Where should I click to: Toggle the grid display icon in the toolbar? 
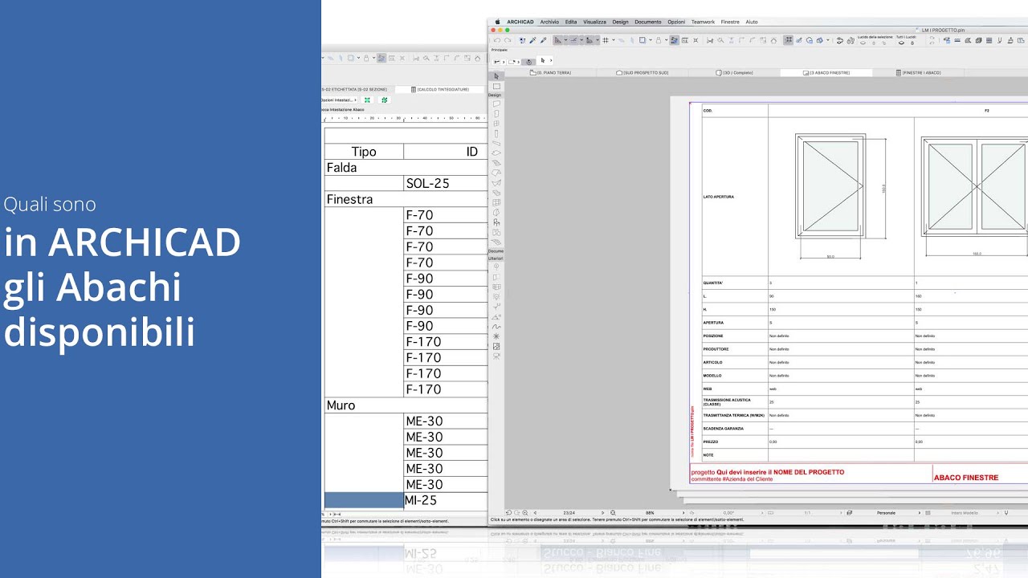click(x=606, y=40)
